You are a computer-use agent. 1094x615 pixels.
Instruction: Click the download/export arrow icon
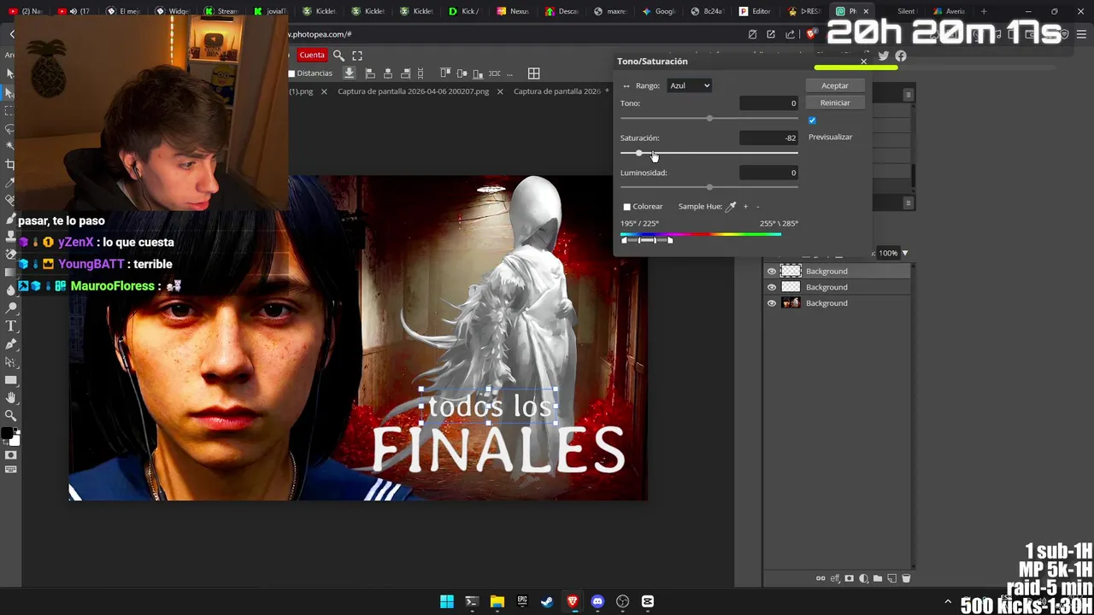[x=349, y=73]
